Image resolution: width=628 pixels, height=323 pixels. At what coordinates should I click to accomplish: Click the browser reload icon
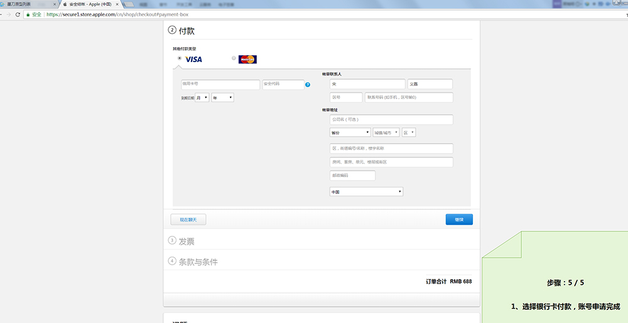coord(17,14)
